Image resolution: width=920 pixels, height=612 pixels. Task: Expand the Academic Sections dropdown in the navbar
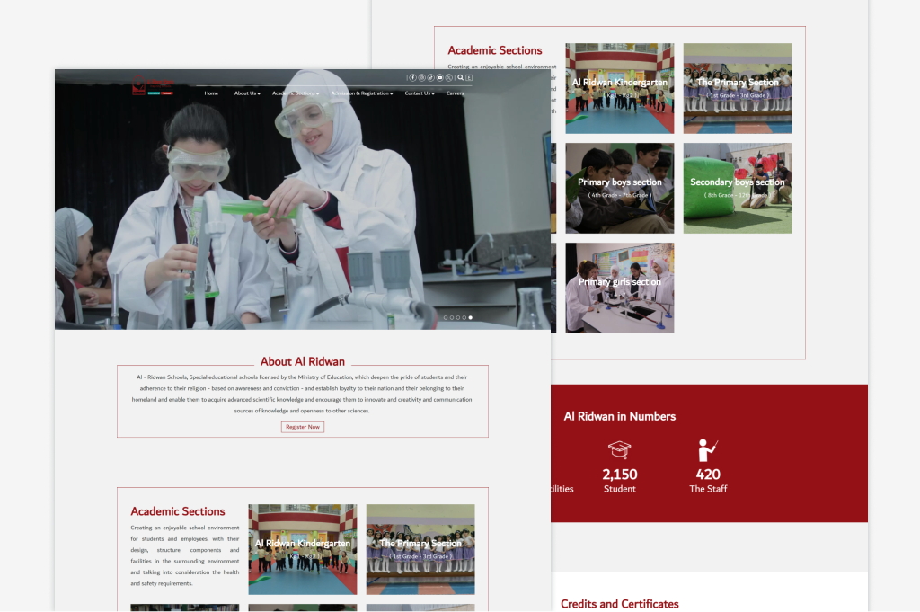[296, 93]
